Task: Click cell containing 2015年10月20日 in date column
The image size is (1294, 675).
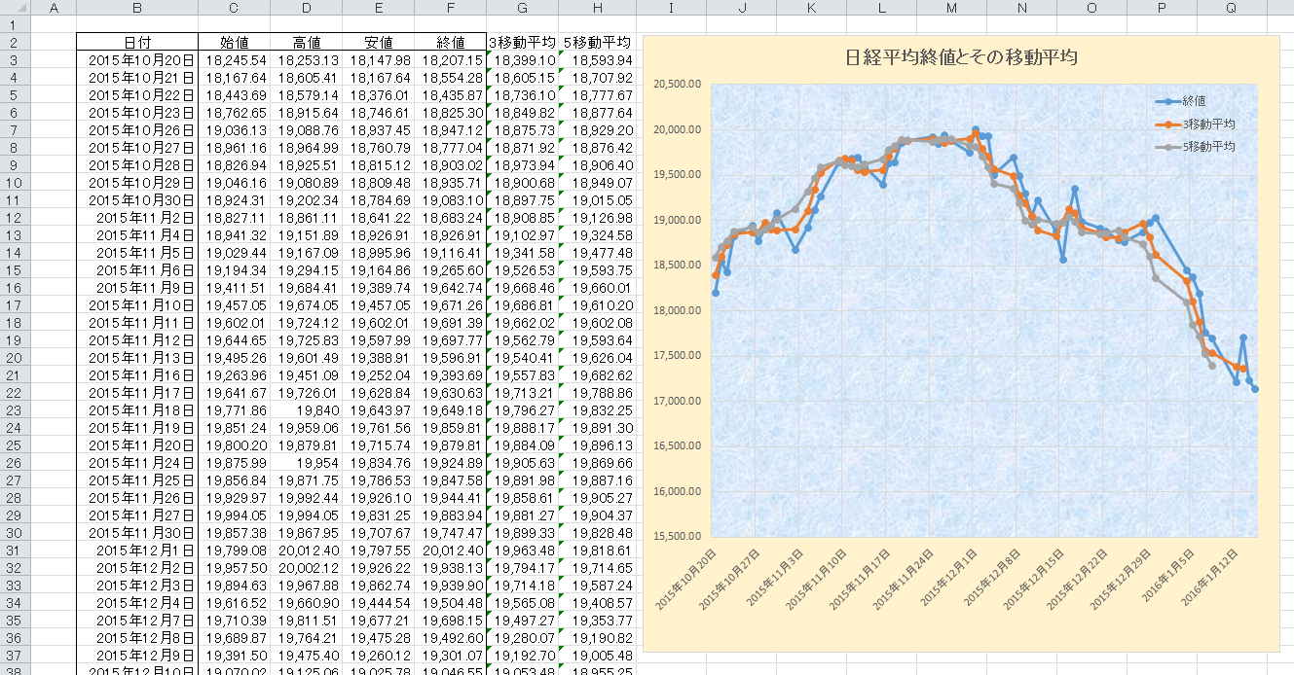Action: click(137, 59)
